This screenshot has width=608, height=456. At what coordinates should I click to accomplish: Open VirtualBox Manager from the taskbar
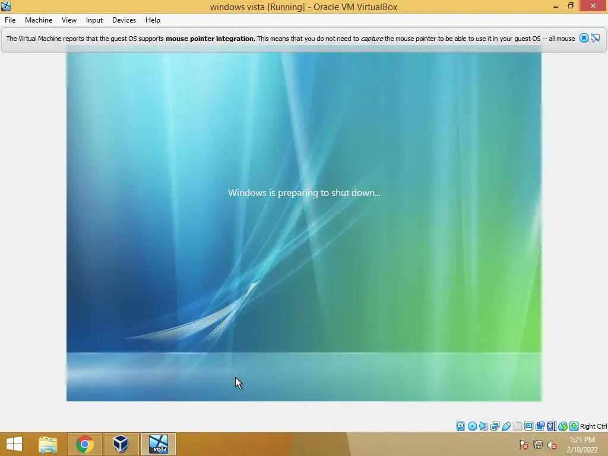[x=121, y=444]
